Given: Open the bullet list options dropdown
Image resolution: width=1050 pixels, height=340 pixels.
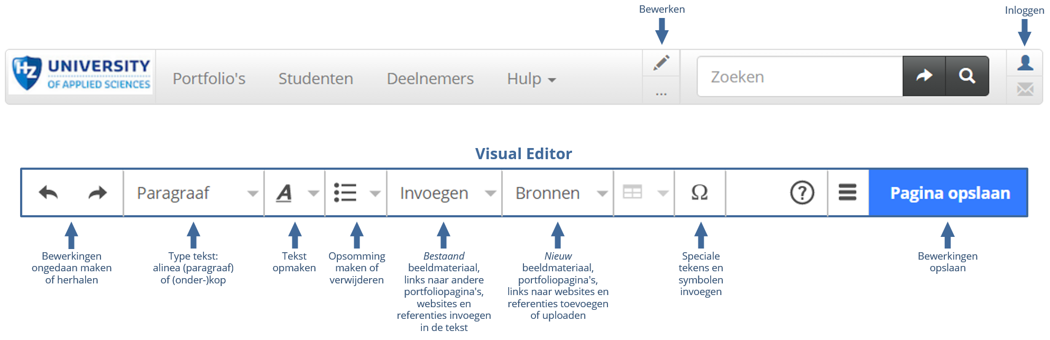Looking at the screenshot, I should [x=356, y=193].
